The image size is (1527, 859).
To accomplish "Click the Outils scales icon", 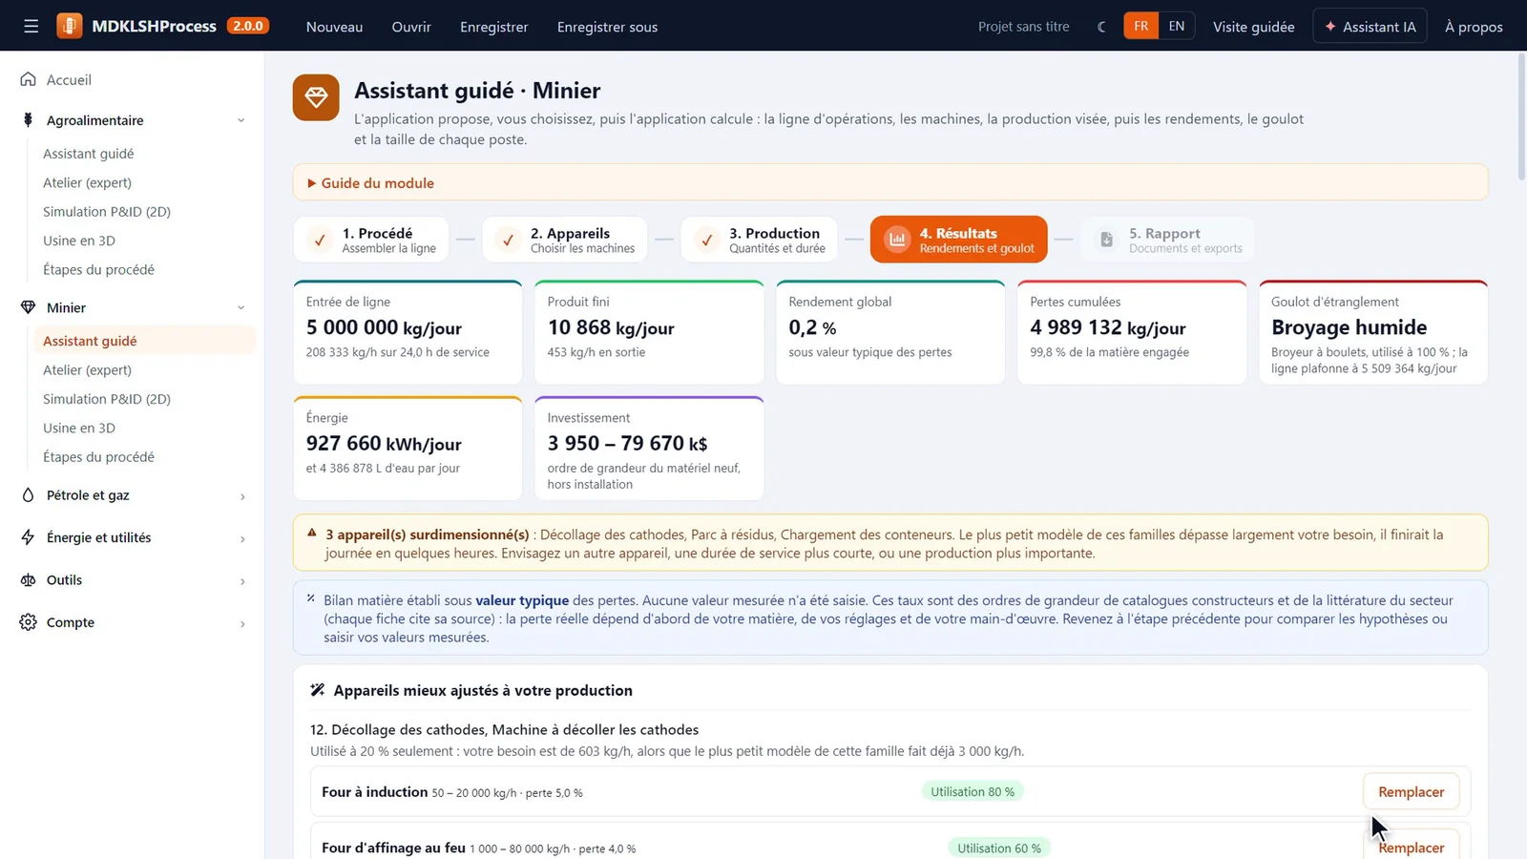I will click(x=29, y=579).
